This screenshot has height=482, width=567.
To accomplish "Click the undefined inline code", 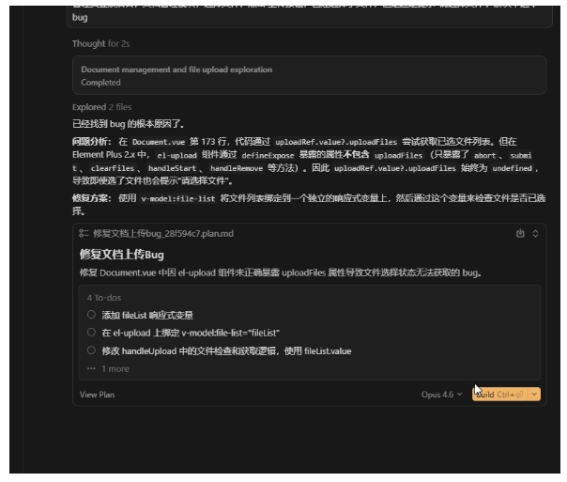I will pos(512,168).
